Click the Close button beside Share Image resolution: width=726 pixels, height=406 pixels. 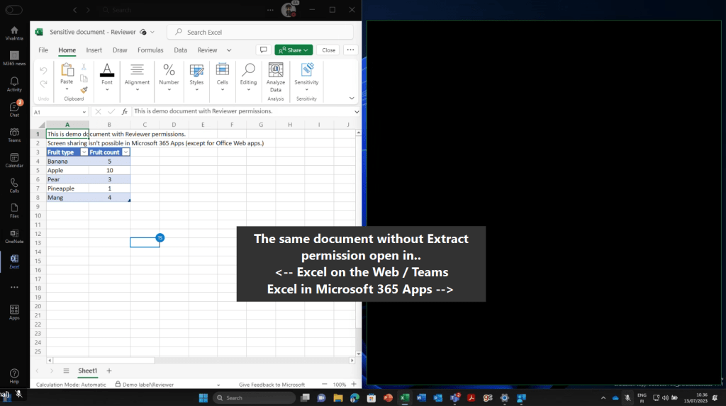tap(328, 50)
